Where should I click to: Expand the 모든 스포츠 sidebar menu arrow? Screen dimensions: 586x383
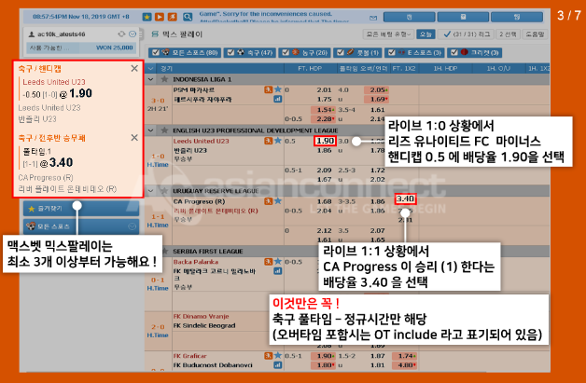click(132, 226)
